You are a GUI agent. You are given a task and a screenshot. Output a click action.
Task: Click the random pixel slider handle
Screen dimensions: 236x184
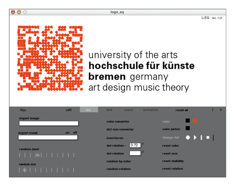[38, 155]
